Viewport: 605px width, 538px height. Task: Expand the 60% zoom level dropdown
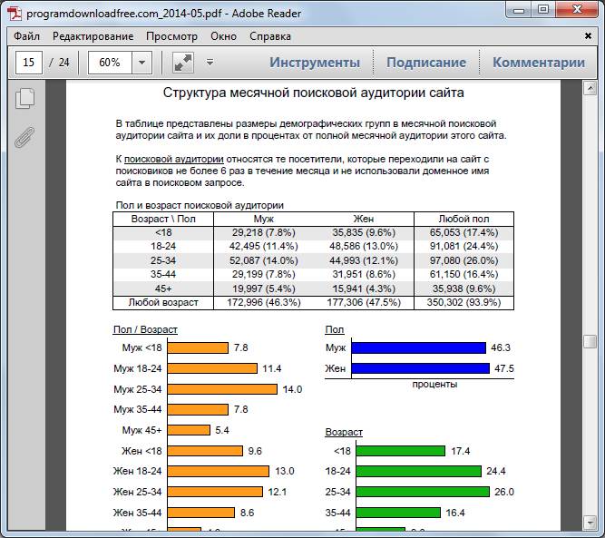[142, 63]
